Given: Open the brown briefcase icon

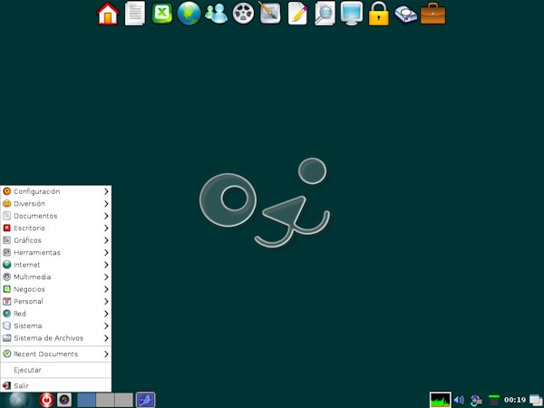Looking at the screenshot, I should 433,14.
